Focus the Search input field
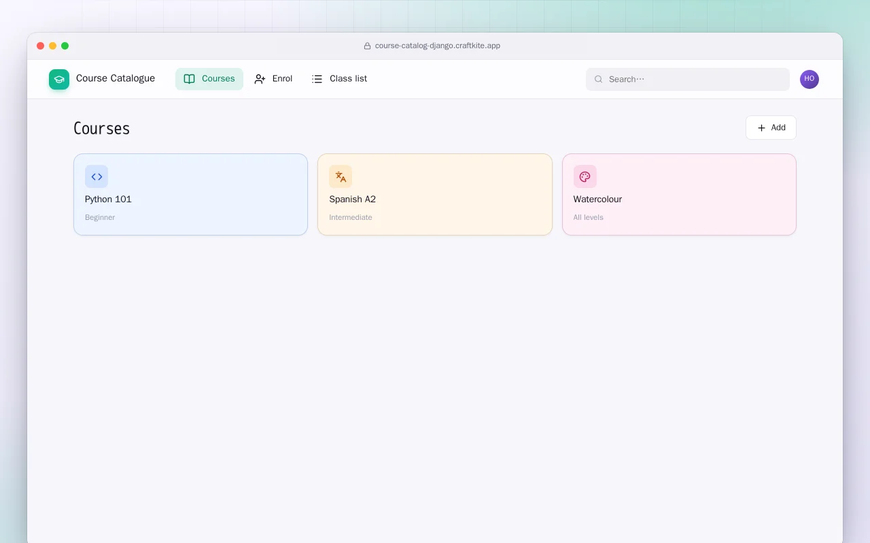 coord(688,79)
